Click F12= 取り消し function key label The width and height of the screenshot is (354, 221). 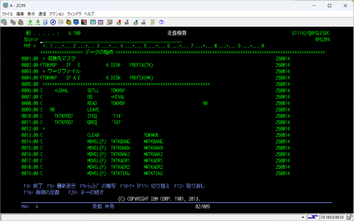(x=190, y=186)
